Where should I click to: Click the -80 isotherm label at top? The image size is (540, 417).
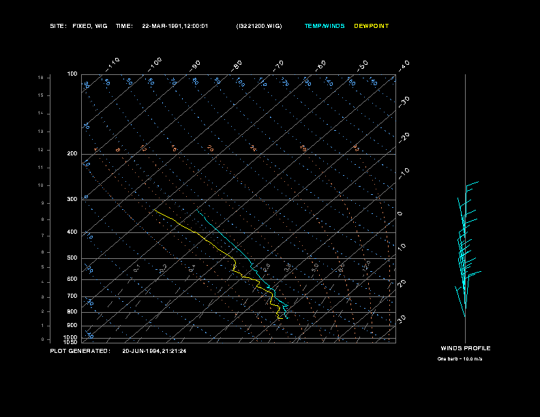tap(237, 65)
